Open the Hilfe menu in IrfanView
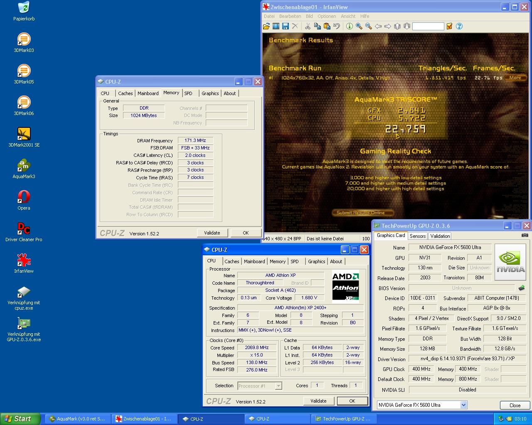Viewport: 532px width, 425px height. (365, 16)
